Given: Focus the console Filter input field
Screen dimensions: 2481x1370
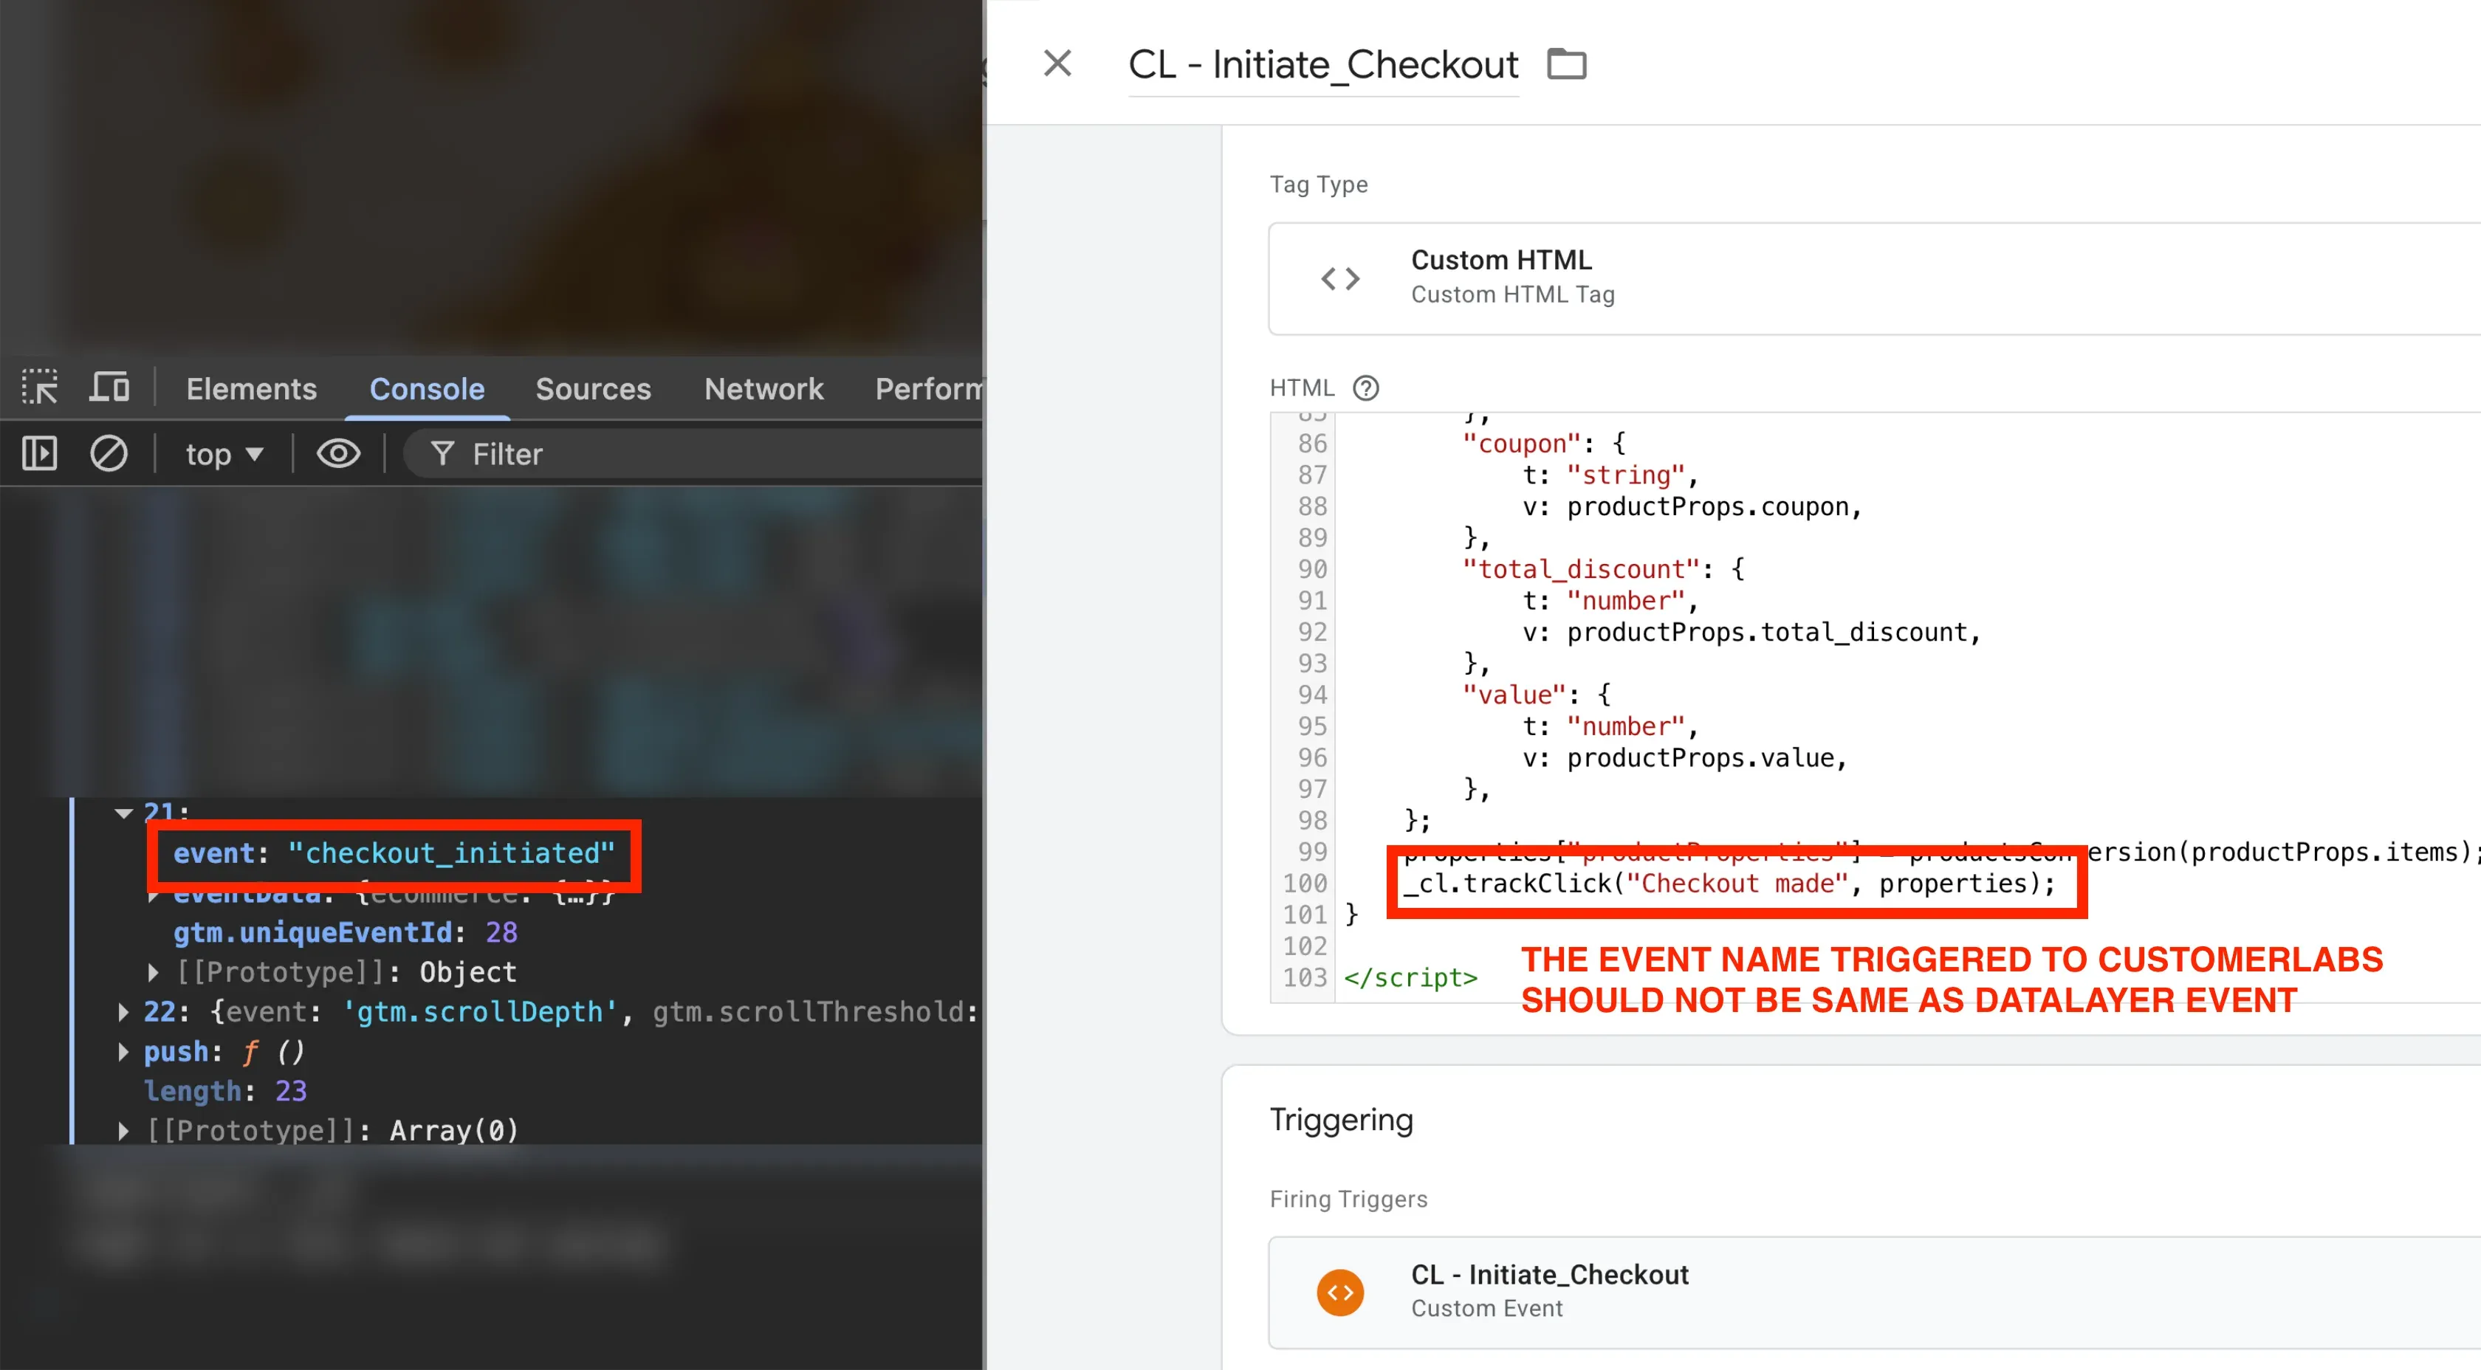Looking at the screenshot, I should click(x=693, y=453).
